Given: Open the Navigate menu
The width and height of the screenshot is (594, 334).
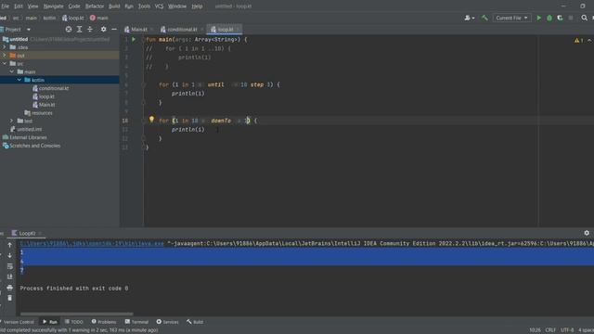Looking at the screenshot, I should tap(54, 6).
